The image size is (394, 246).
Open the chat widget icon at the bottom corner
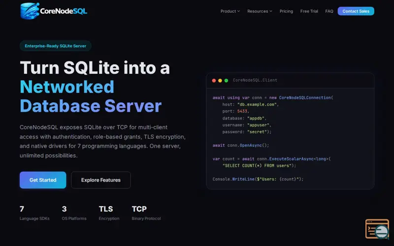point(377,229)
